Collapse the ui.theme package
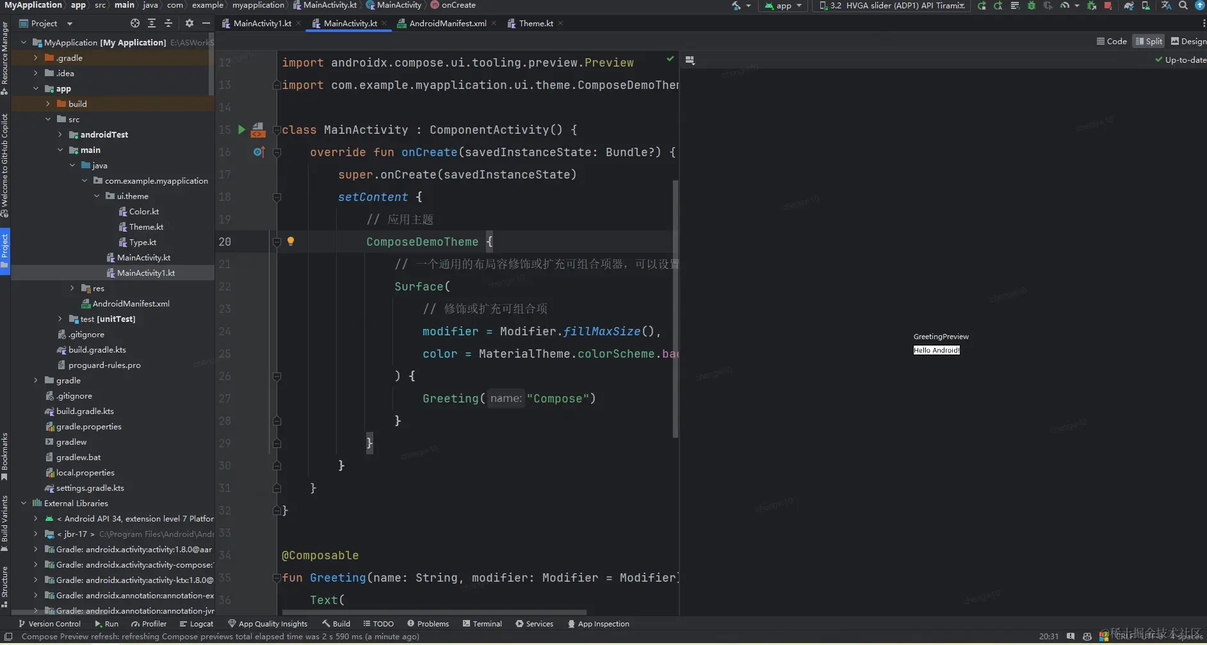 pos(97,196)
